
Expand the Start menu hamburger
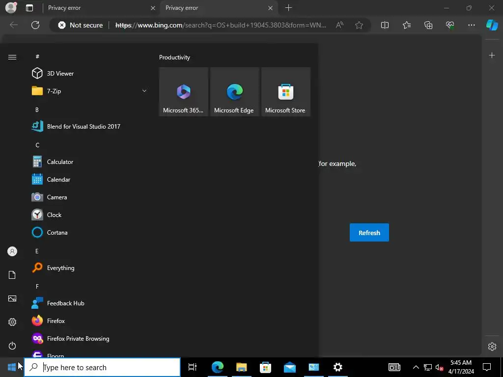[12, 57]
